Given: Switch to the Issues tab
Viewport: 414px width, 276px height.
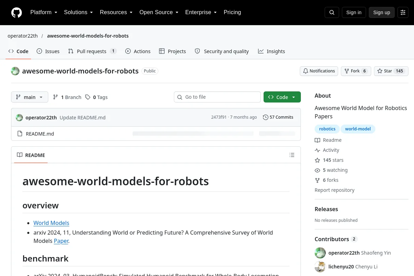Looking at the screenshot, I should pyautogui.click(x=48, y=51).
